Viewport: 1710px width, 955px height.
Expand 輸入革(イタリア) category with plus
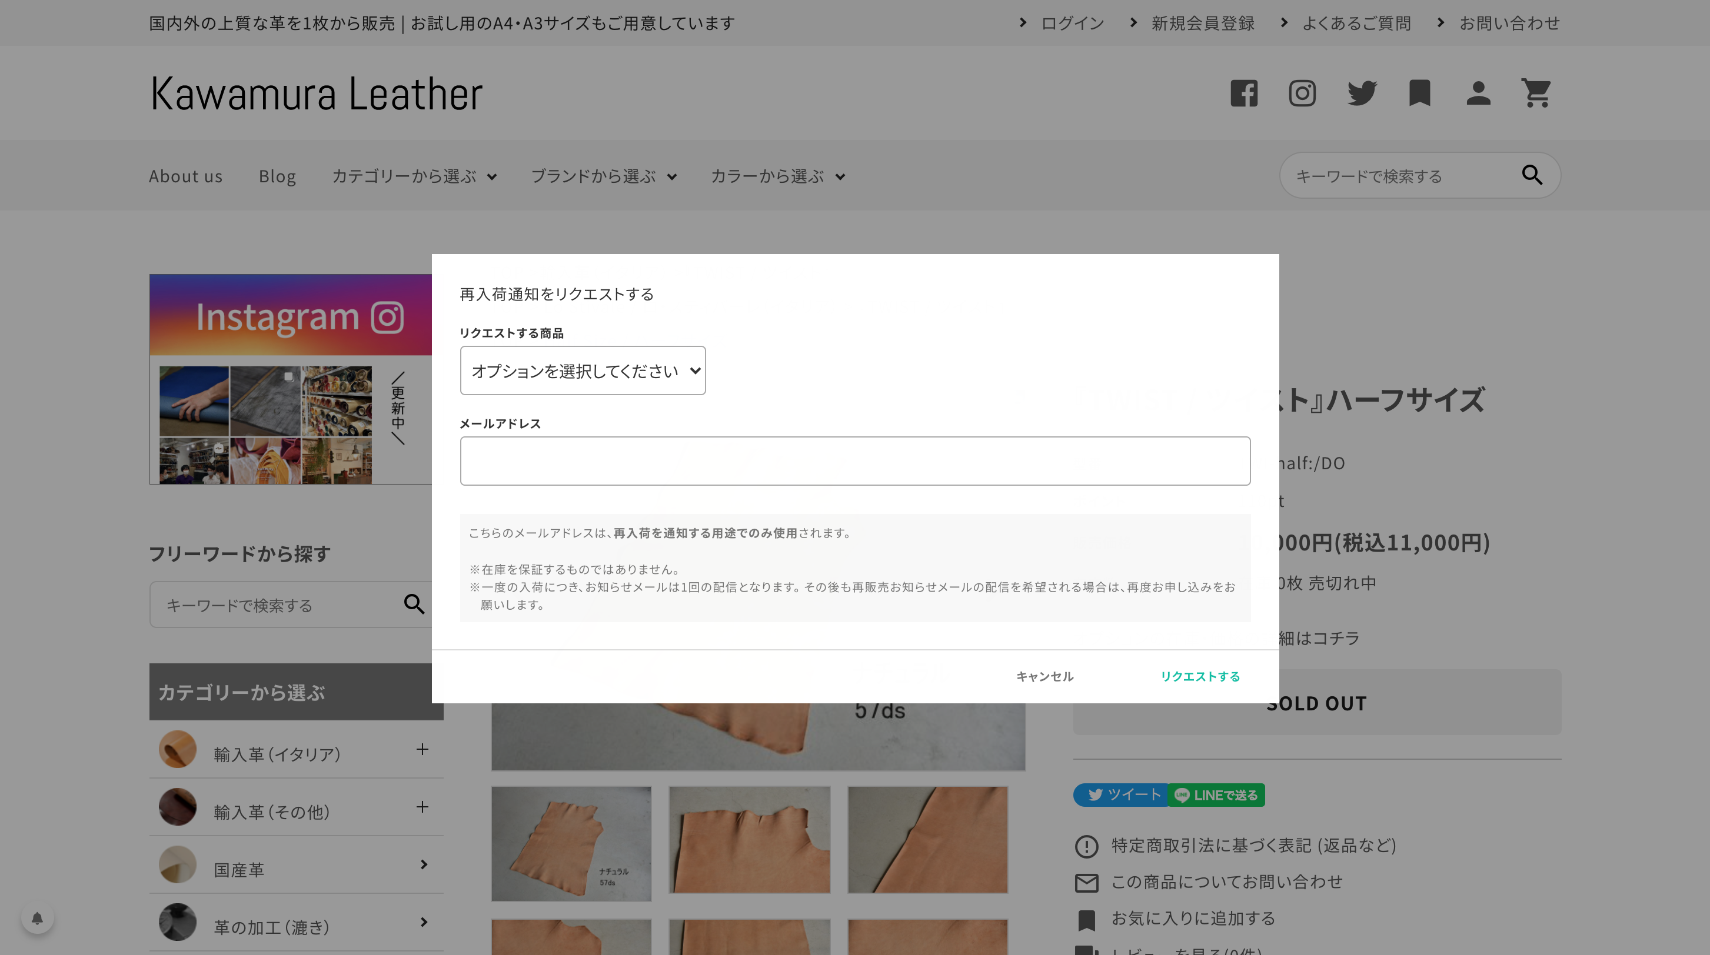point(422,749)
